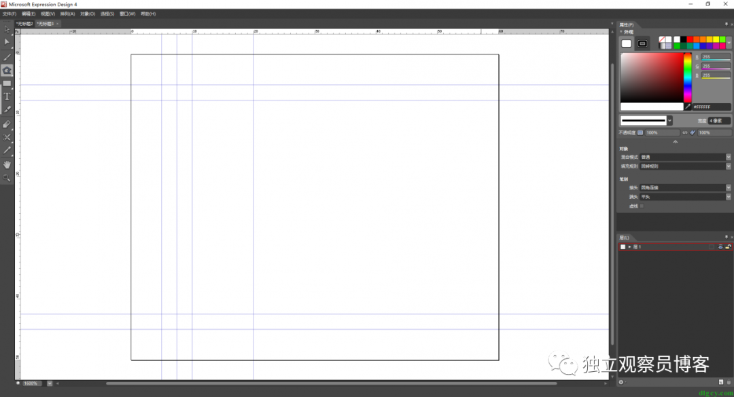The height and width of the screenshot is (397, 734).
Task: Click the layer 1 color square
Action: pos(623,247)
